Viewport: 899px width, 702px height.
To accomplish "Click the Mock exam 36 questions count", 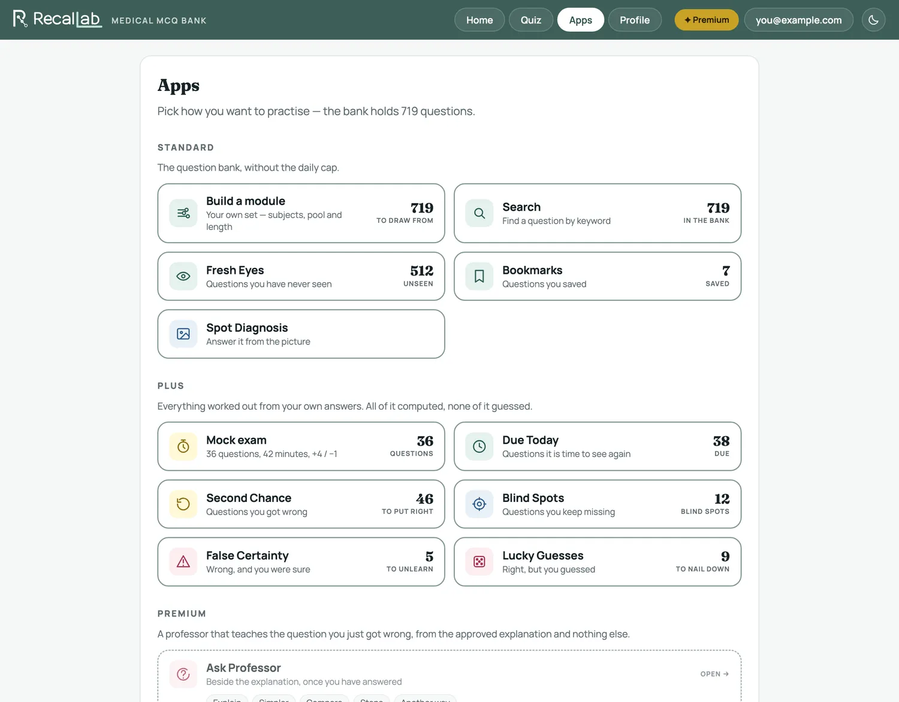I will click(x=412, y=446).
